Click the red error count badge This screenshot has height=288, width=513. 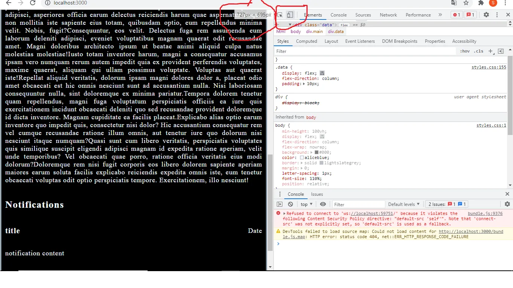[x=456, y=15]
